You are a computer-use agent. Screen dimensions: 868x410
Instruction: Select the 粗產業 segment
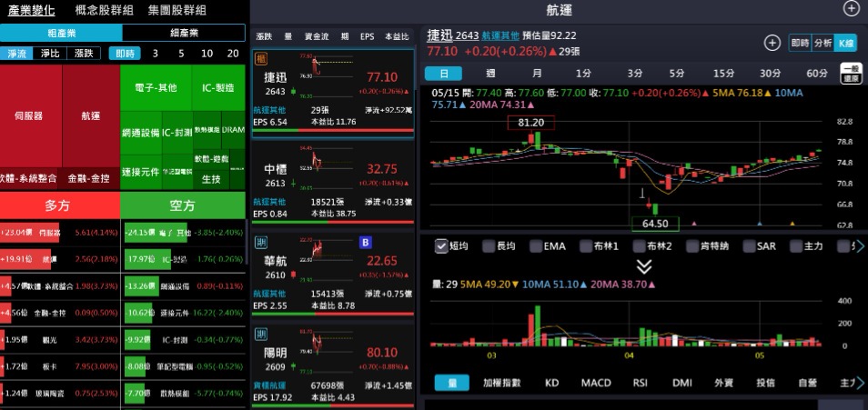(x=61, y=33)
